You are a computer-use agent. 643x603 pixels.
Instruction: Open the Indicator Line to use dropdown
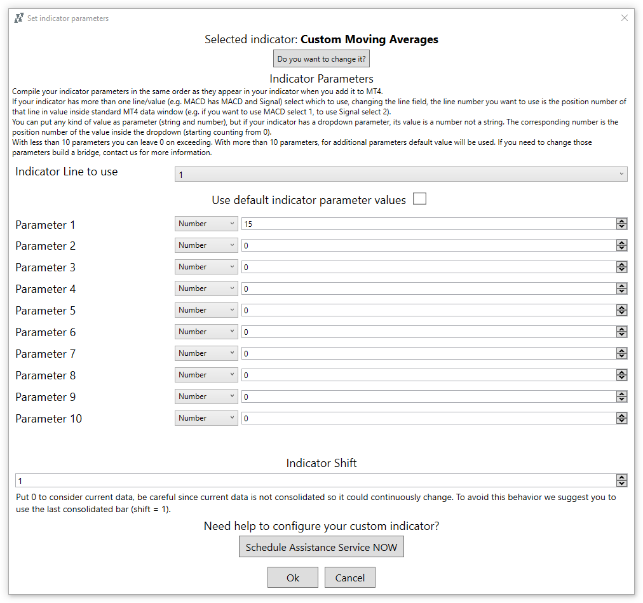(400, 173)
